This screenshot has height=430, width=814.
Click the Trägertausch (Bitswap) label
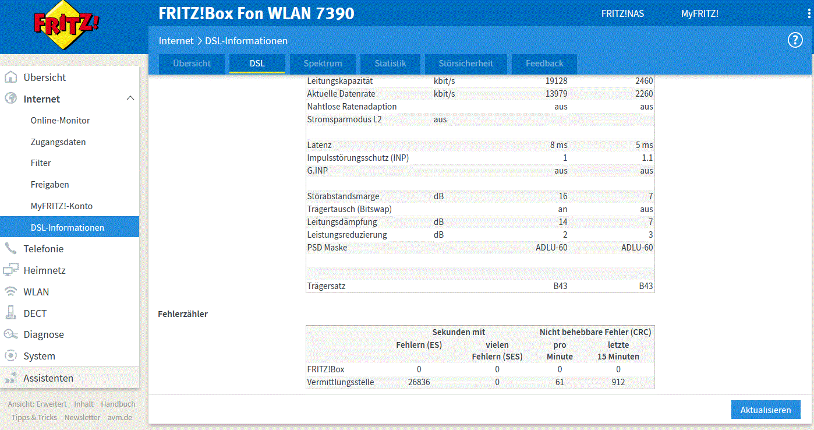pos(349,209)
